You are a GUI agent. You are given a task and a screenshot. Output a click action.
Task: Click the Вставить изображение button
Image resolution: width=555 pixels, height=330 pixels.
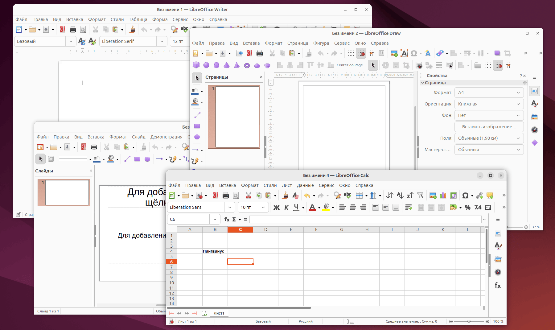(x=489, y=127)
